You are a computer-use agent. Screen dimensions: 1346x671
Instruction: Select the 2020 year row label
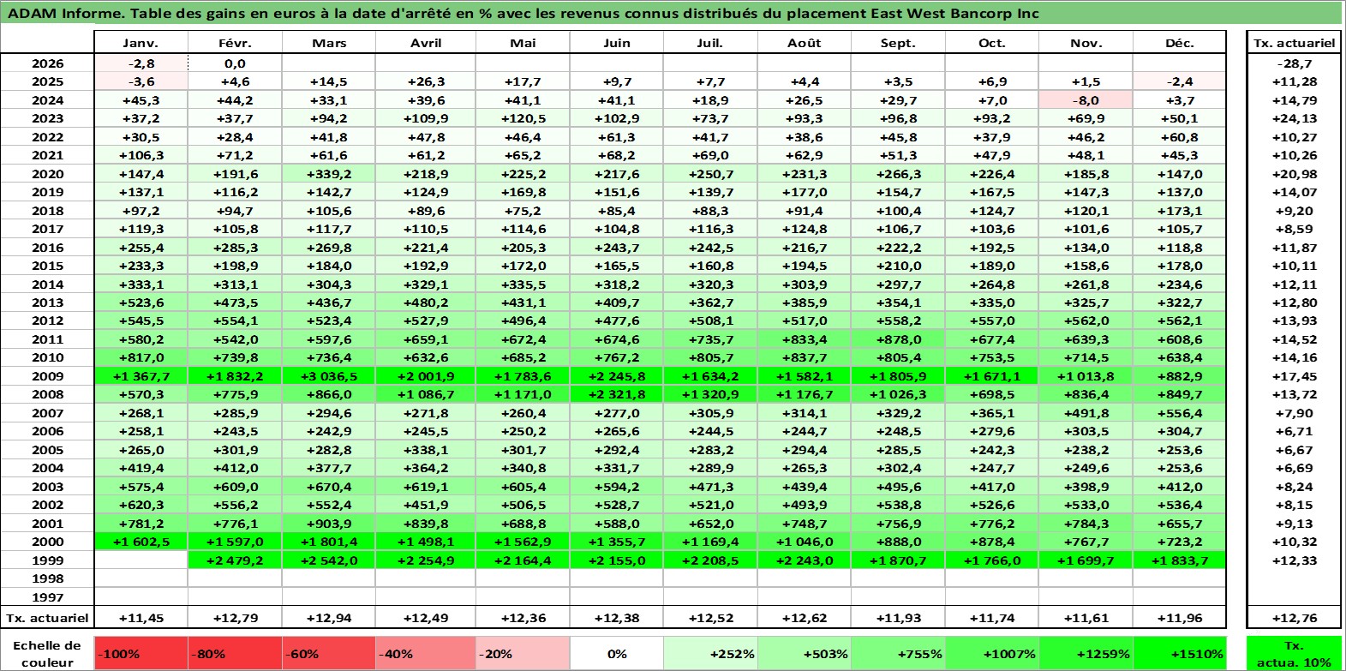point(47,174)
